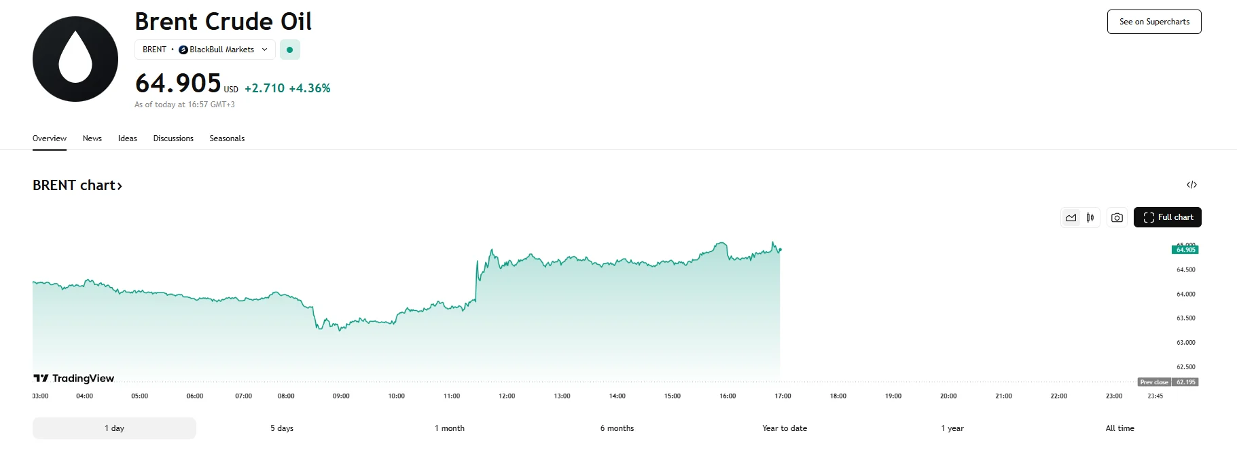Viewport: 1237px width, 450px height.
Task: Switch to candlestick chart style
Action: (1090, 218)
